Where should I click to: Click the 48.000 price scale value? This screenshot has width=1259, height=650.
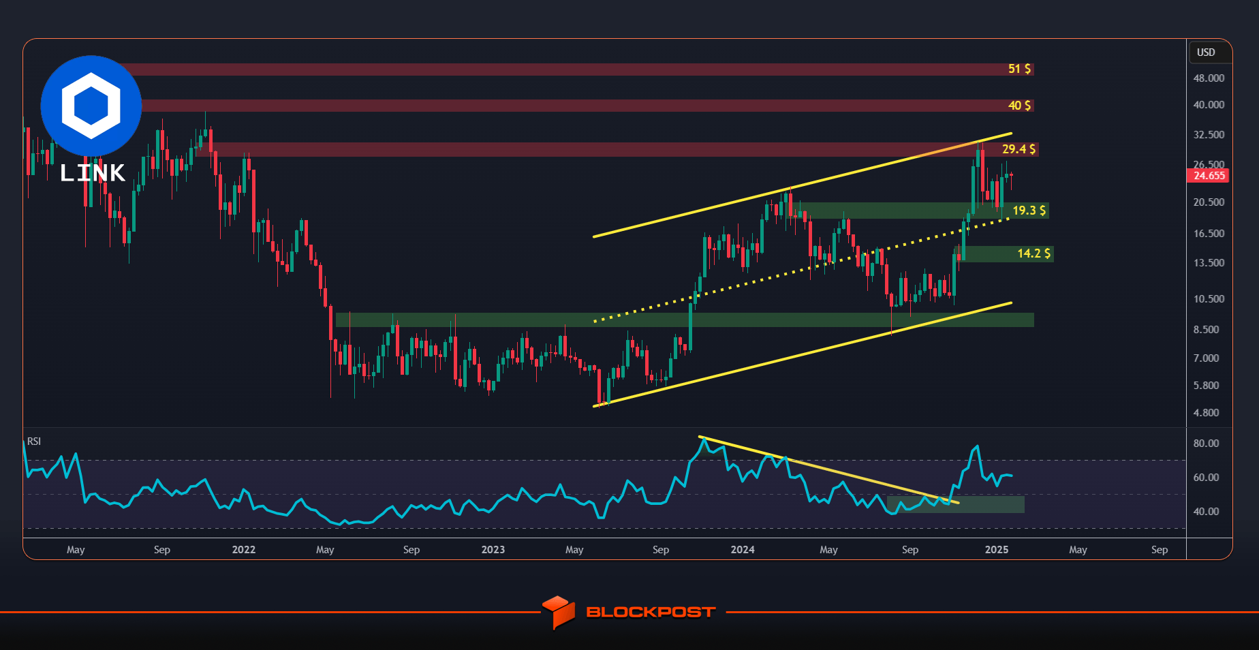pos(1209,78)
